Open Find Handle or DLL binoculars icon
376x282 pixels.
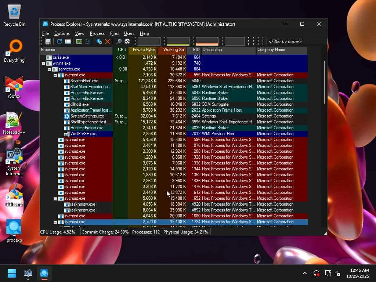point(119,41)
